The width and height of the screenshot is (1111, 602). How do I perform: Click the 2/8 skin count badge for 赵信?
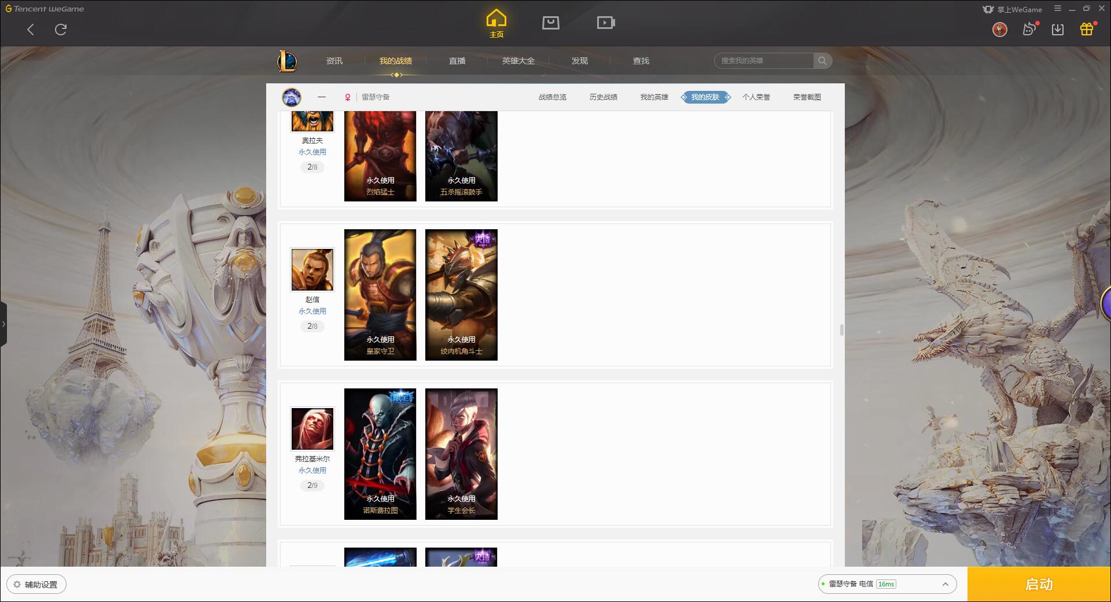[x=312, y=326]
